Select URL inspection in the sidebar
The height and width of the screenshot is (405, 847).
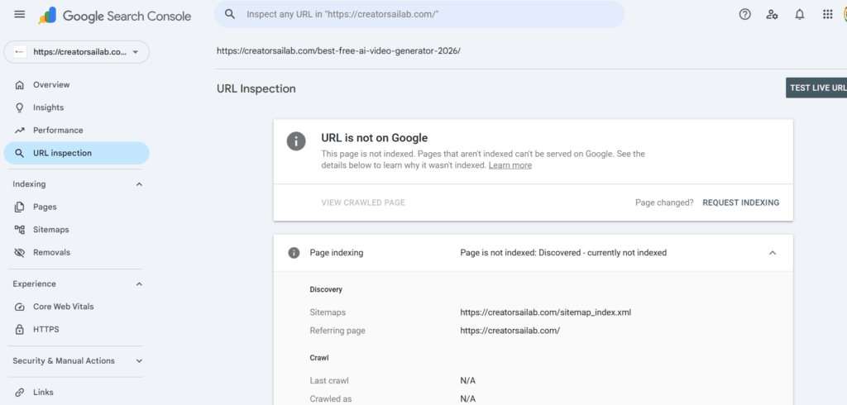click(77, 153)
